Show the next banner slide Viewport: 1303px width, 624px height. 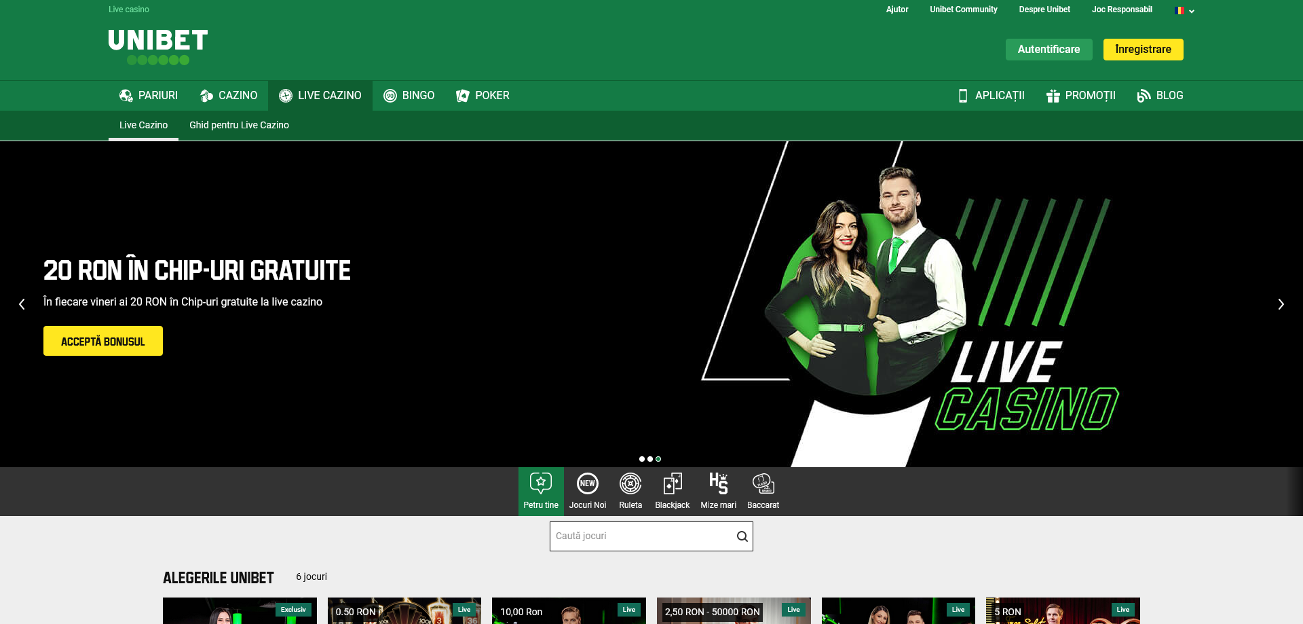coord(1281,304)
